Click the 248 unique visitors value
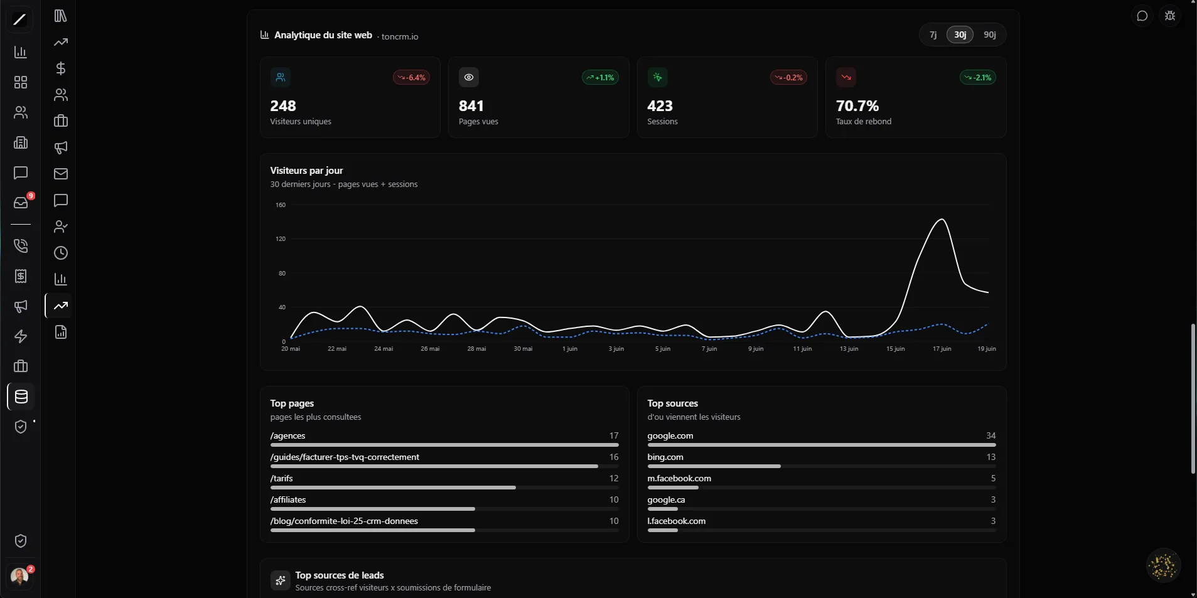 pos(283,106)
